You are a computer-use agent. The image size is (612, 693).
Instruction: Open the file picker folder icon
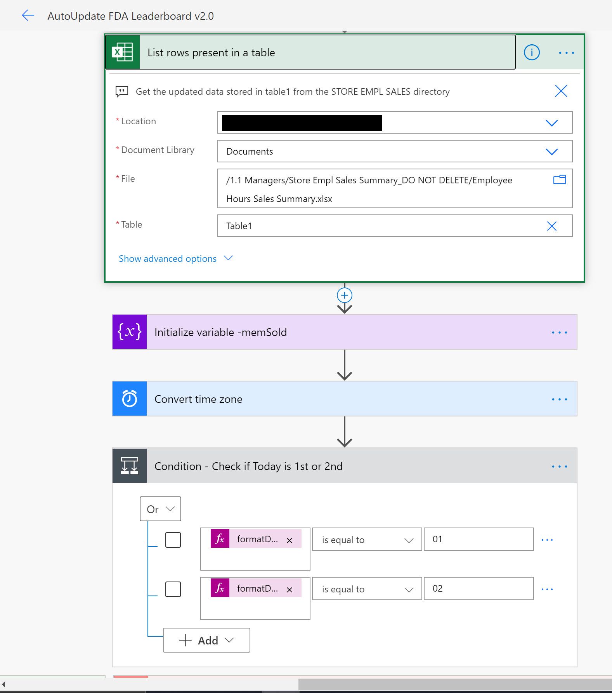pos(559,179)
